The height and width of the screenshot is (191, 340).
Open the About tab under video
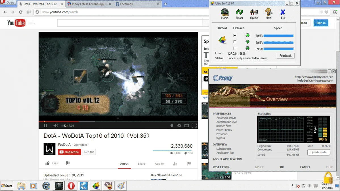click(x=124, y=164)
